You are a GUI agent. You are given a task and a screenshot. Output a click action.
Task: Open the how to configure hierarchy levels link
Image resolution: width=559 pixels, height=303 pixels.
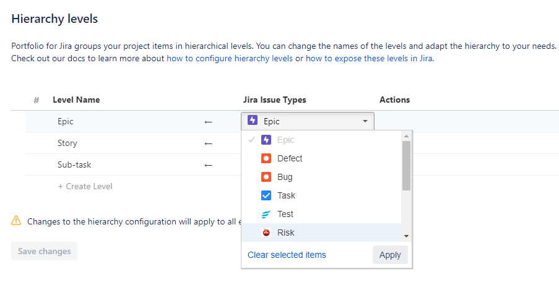click(229, 59)
